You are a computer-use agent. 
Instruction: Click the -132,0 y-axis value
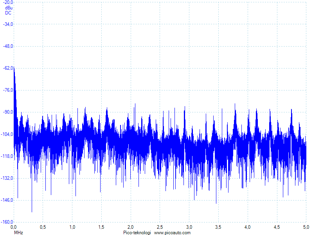[7, 178]
